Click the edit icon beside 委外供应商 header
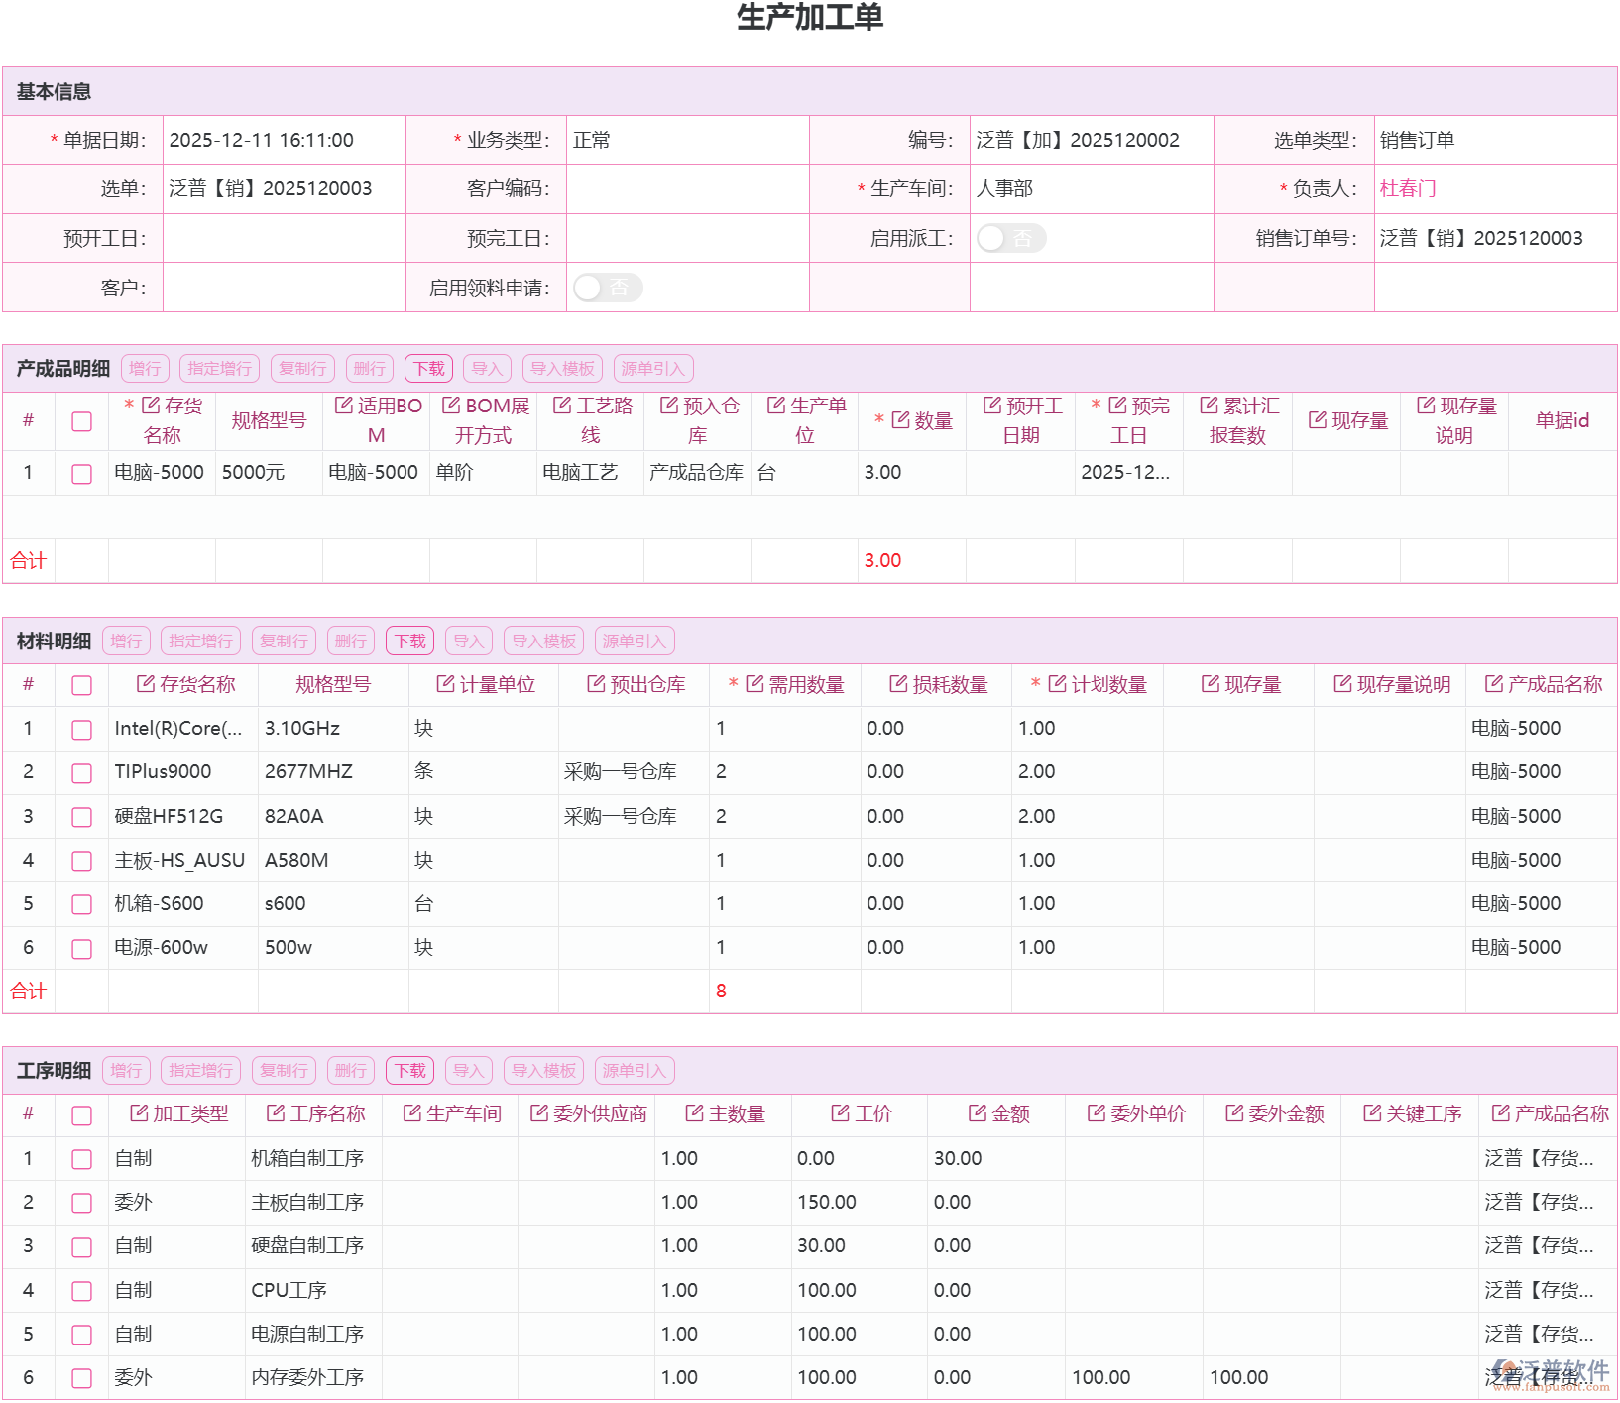This screenshot has height=1403, width=1620. (x=539, y=1113)
